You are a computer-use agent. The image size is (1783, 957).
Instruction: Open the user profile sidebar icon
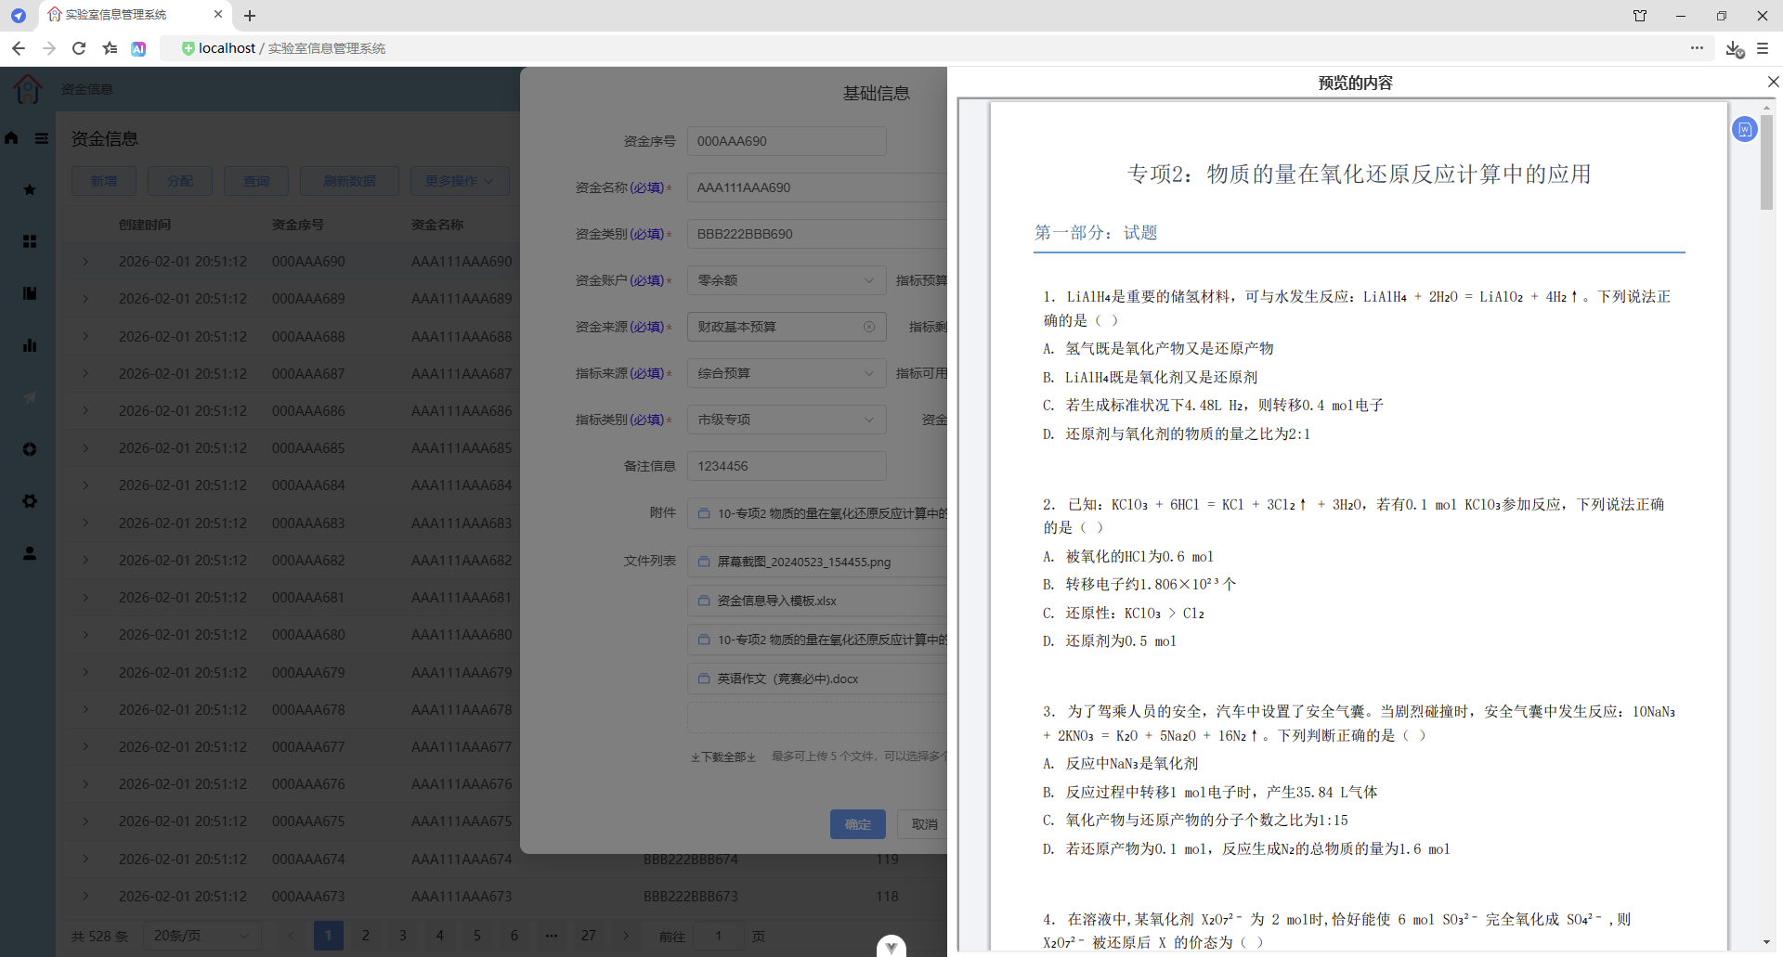pos(30,553)
